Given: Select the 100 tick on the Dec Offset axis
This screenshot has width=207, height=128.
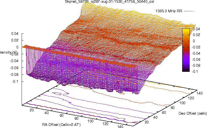Looking at the screenshot, I should [x=182, y=103].
